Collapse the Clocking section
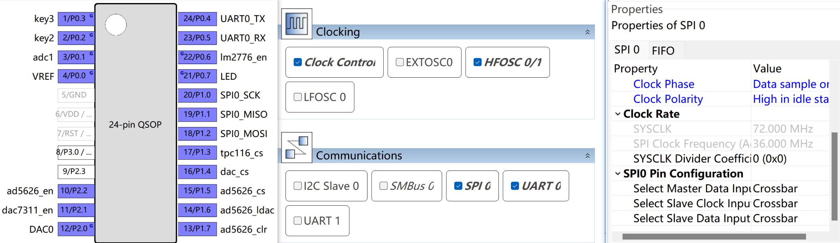The height and width of the screenshot is (243, 840). coord(587,32)
